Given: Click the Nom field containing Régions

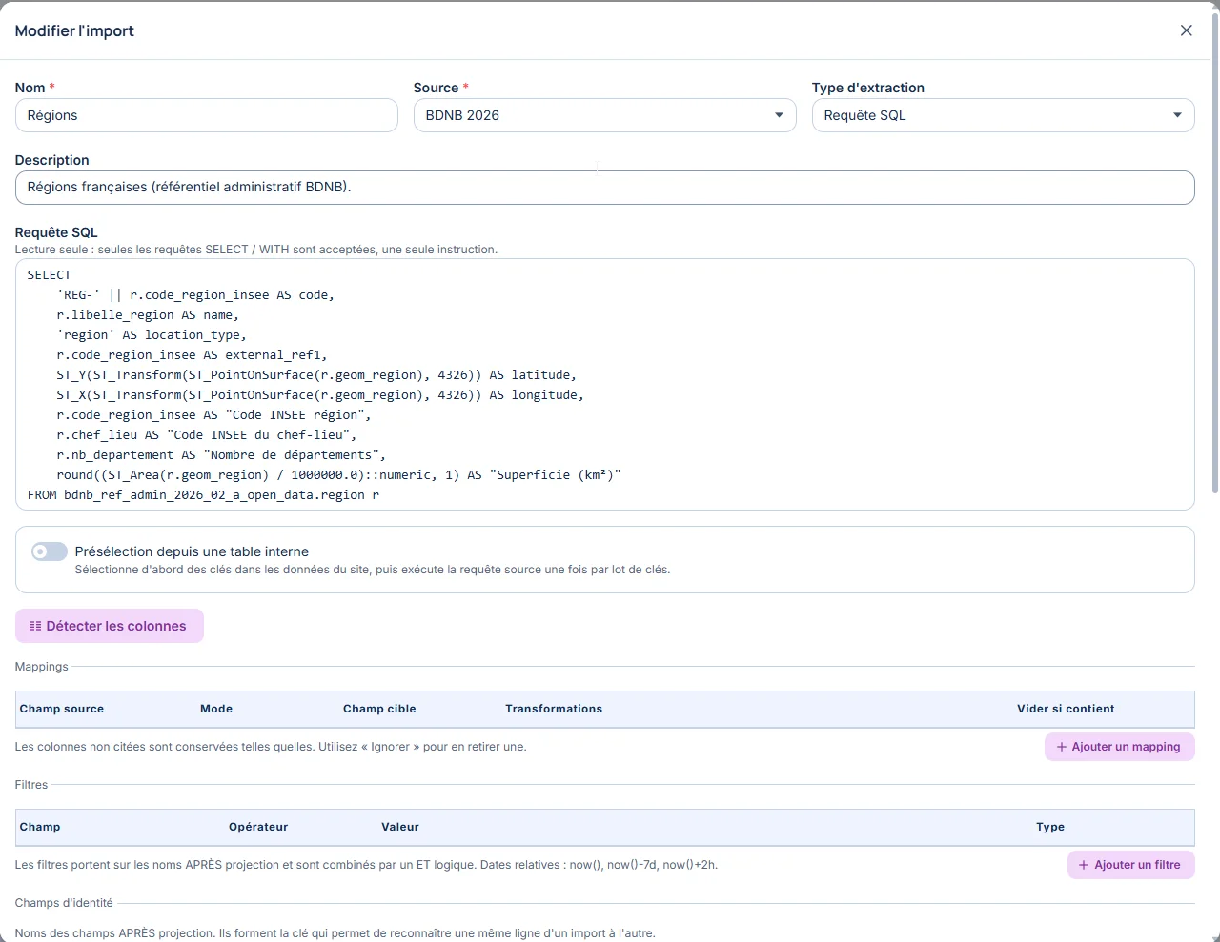Looking at the screenshot, I should click(207, 115).
